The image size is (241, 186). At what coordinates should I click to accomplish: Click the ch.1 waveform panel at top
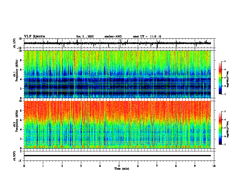pyautogui.click(x=120, y=43)
